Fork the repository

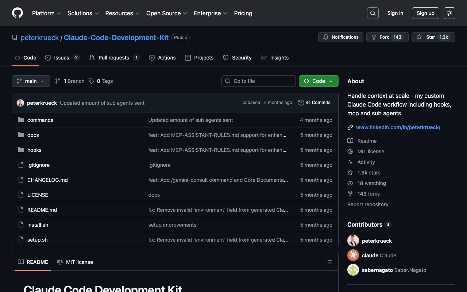click(387, 37)
